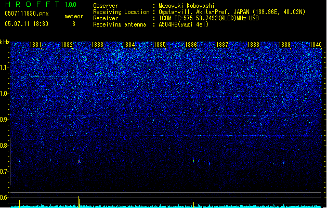Viewport: 327px width, 208px height.
Task: Click the Ogata-vill. Akita-Pref. JAPAN location text
Action: tap(232, 12)
